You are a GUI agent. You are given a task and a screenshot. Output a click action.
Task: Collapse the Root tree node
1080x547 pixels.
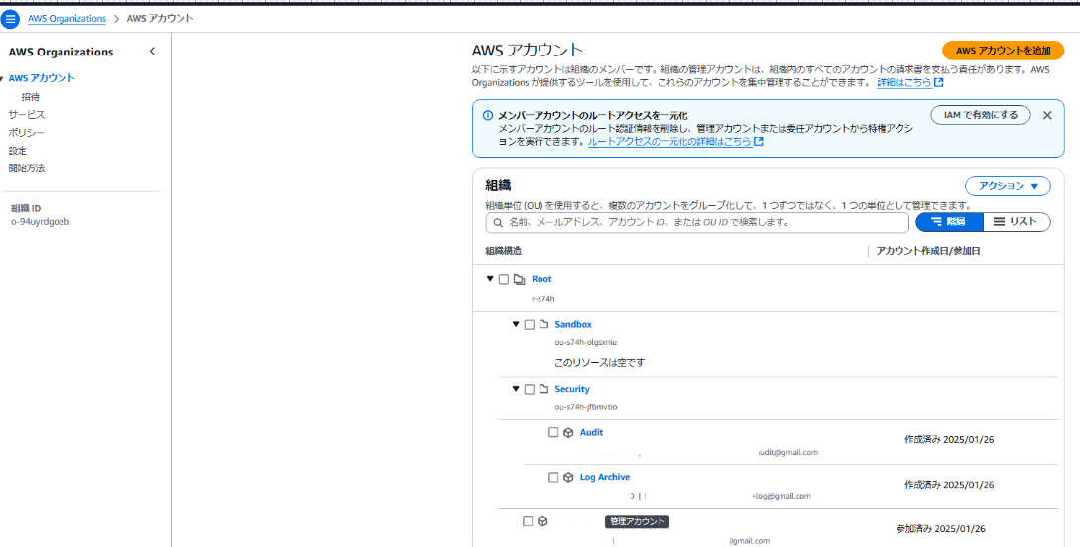(x=490, y=279)
